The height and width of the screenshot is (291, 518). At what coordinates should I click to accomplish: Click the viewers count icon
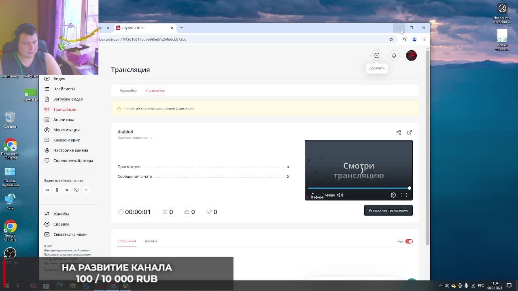pyautogui.click(x=165, y=212)
